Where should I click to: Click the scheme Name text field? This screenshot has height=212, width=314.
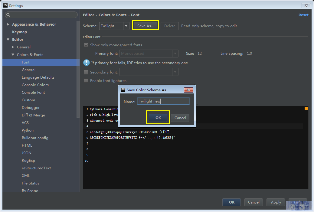click(163, 101)
